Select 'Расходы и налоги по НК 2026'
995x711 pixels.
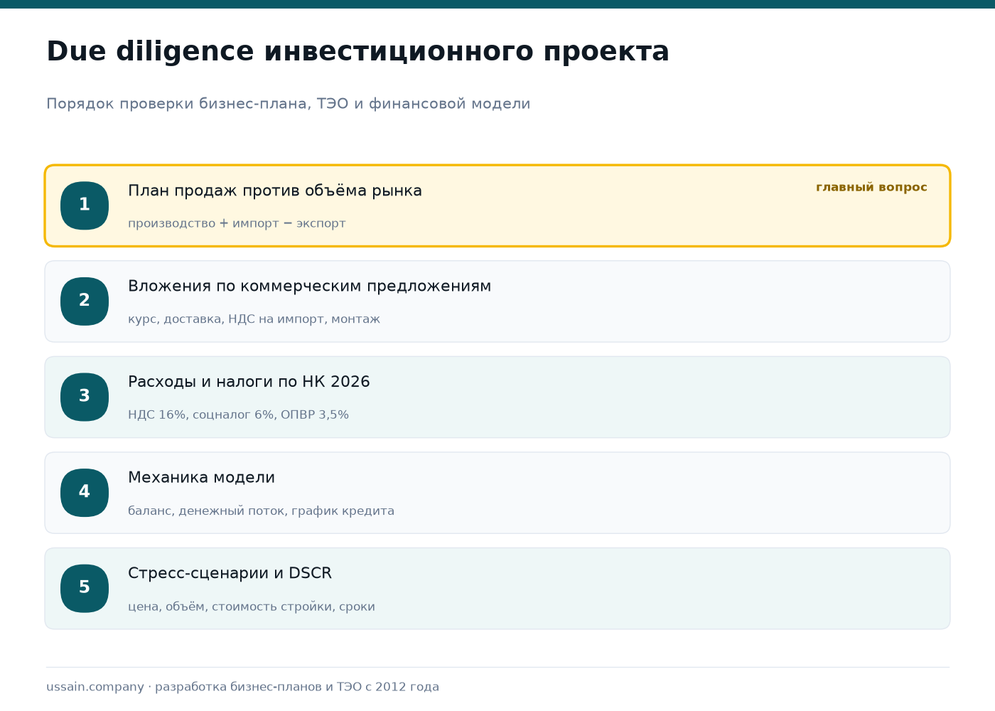tap(249, 382)
